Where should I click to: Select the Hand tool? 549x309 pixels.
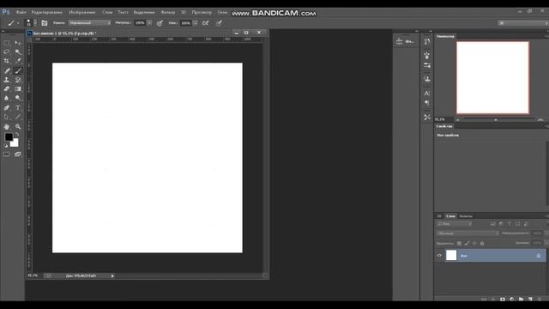point(6,127)
